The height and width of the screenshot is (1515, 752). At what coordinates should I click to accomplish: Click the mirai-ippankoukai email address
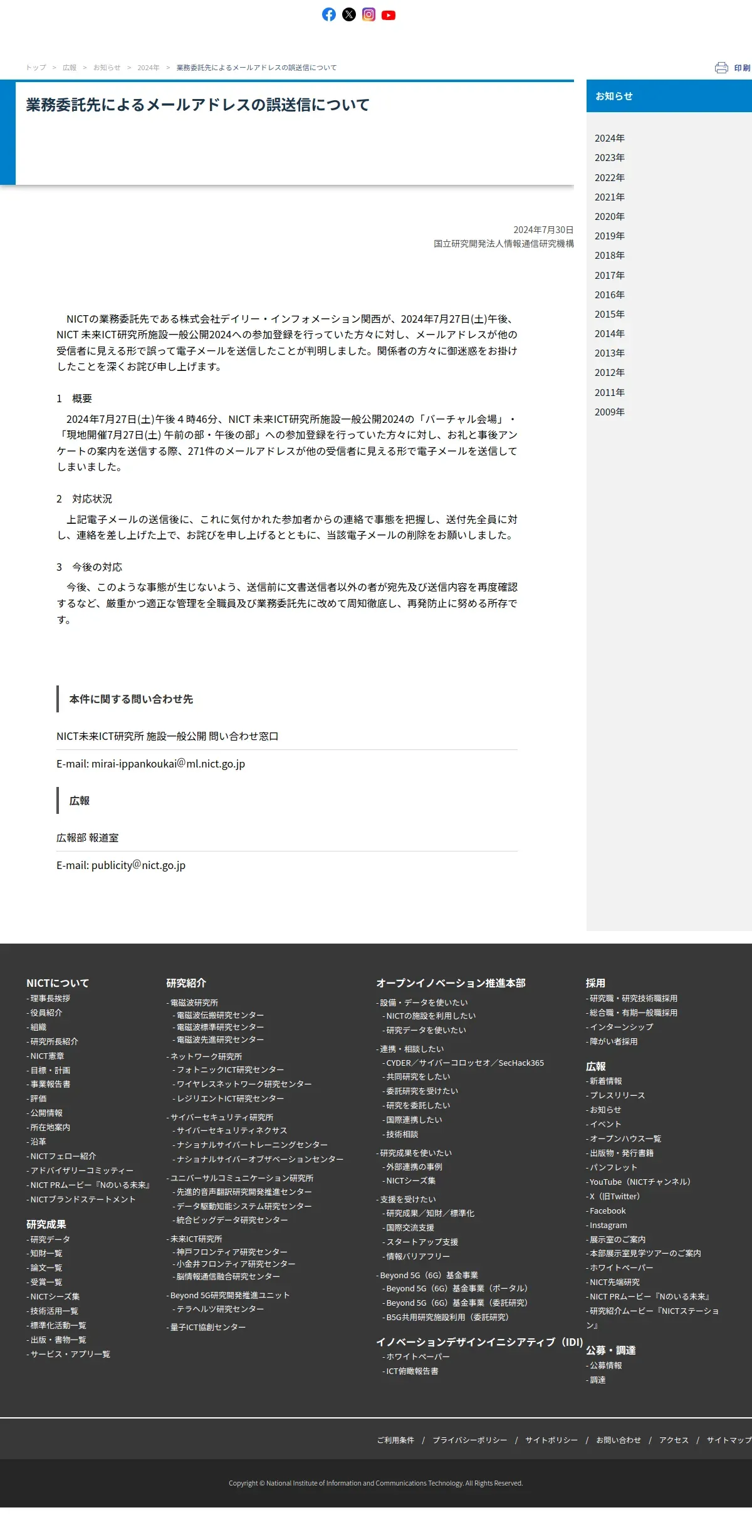click(168, 764)
